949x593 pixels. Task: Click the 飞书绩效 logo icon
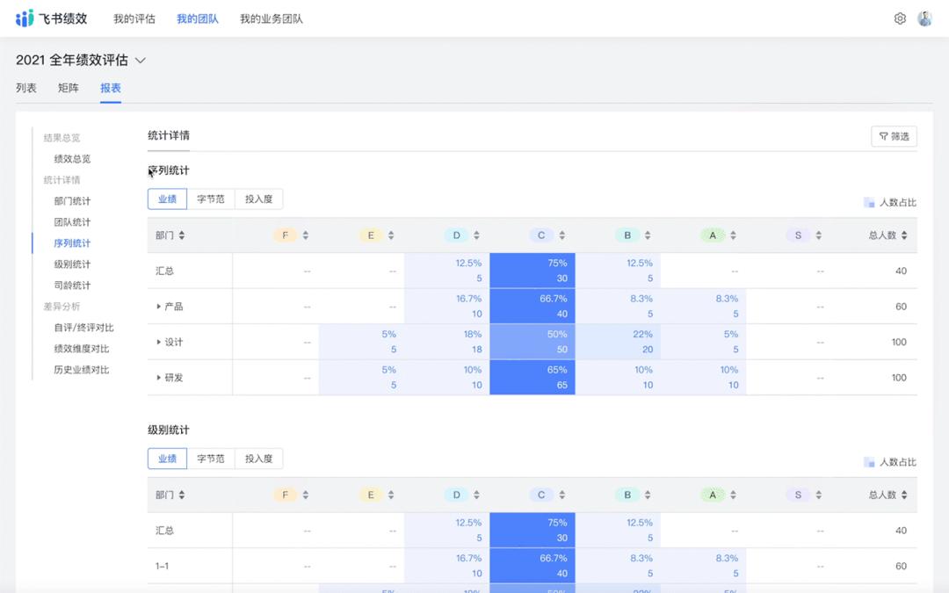(25, 18)
